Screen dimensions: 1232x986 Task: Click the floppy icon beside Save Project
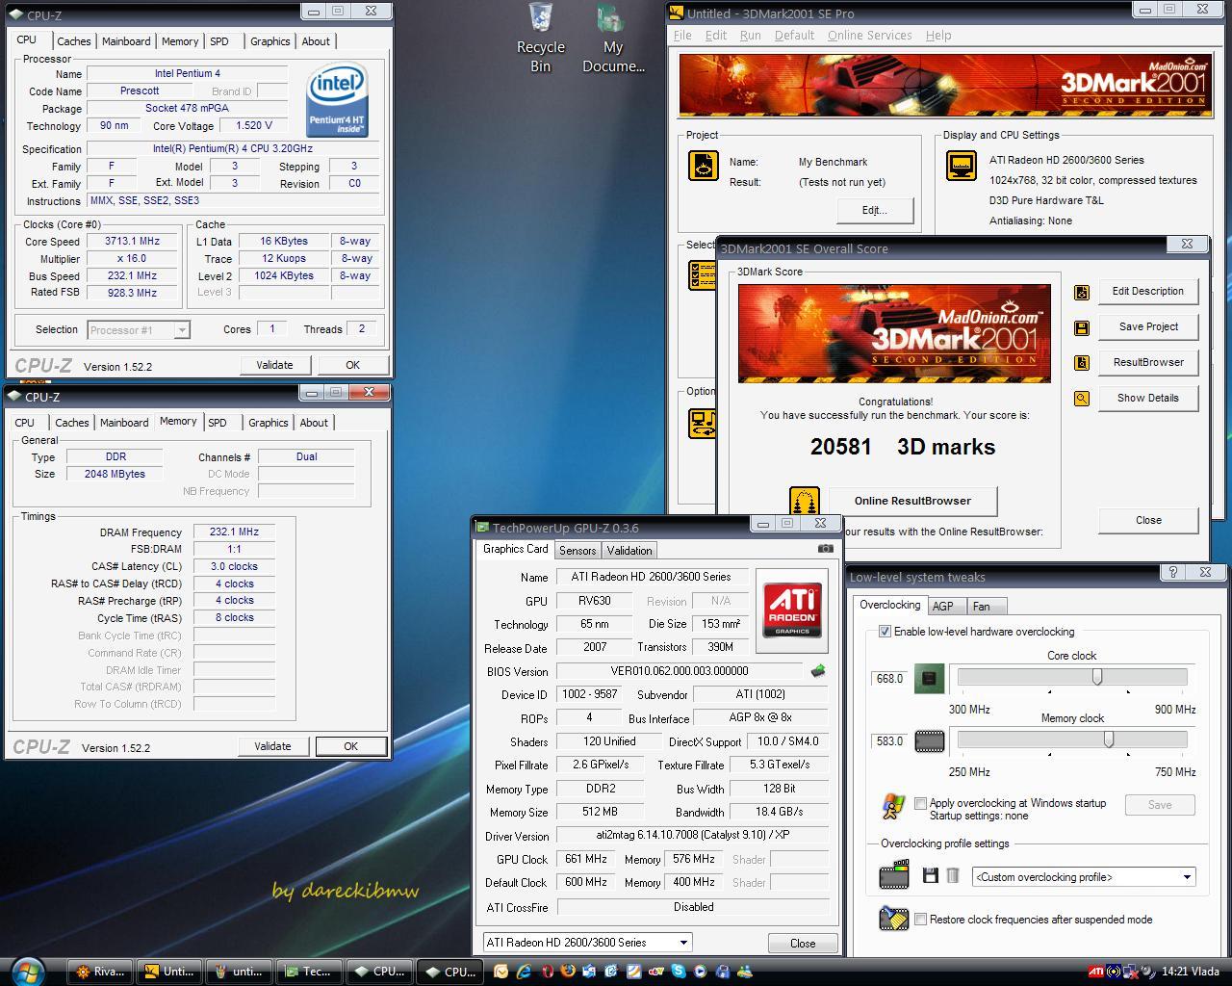pos(1082,327)
